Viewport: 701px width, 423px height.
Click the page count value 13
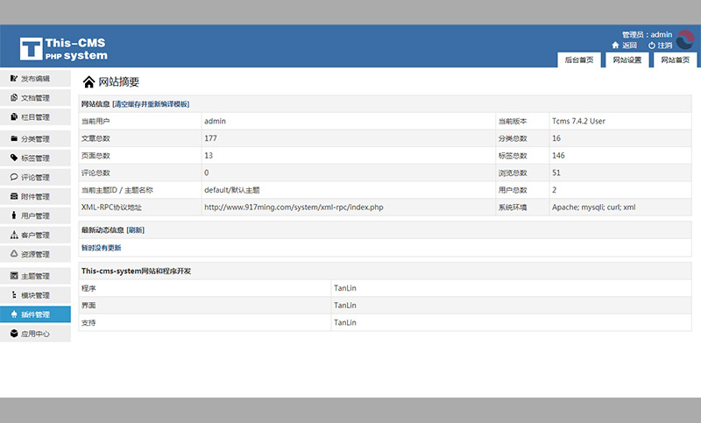[209, 155]
